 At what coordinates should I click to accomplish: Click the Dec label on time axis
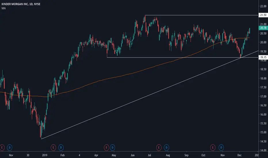(x=240, y=155)
